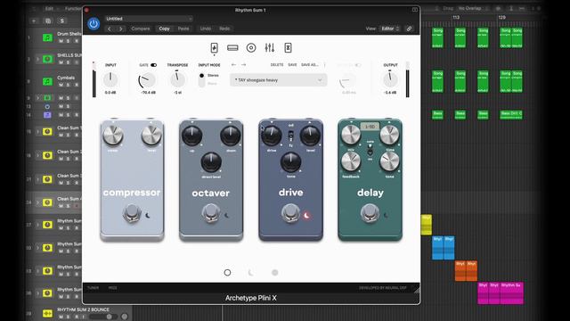
Task: Open the Functions menu in Logic tracks area
Action: coord(73,8)
